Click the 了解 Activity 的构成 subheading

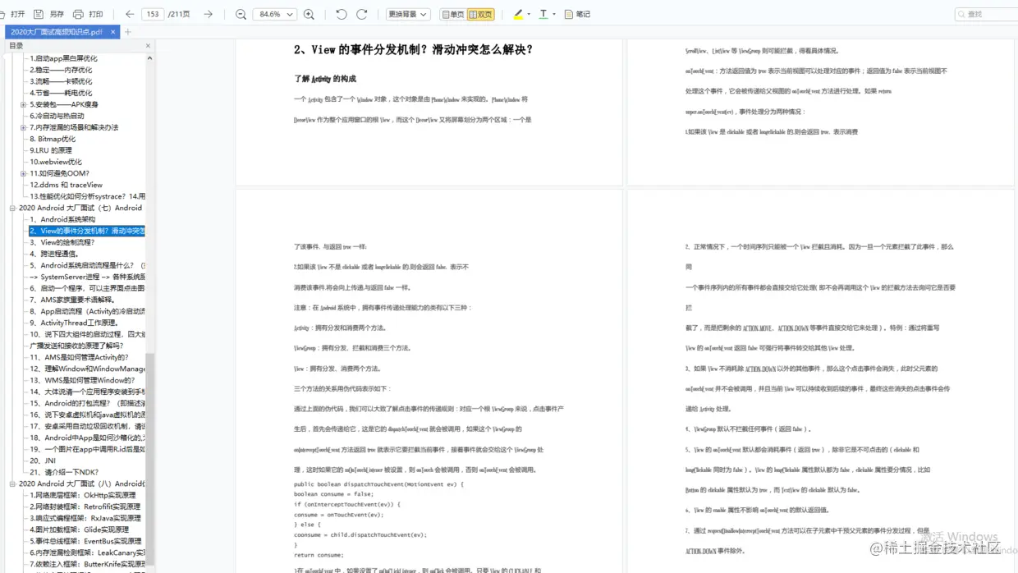click(325, 79)
